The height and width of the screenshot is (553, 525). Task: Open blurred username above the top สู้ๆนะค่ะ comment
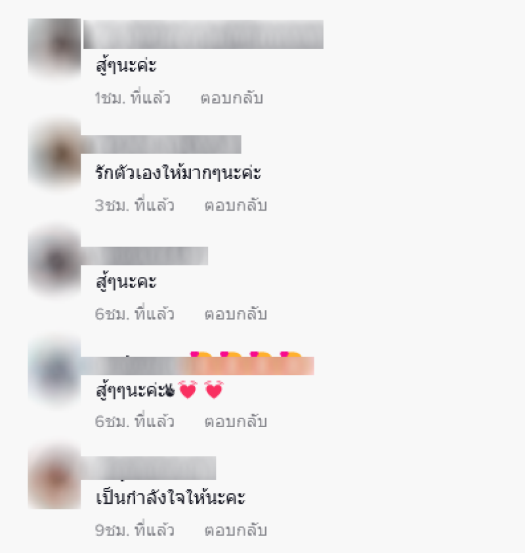pyautogui.click(x=203, y=34)
